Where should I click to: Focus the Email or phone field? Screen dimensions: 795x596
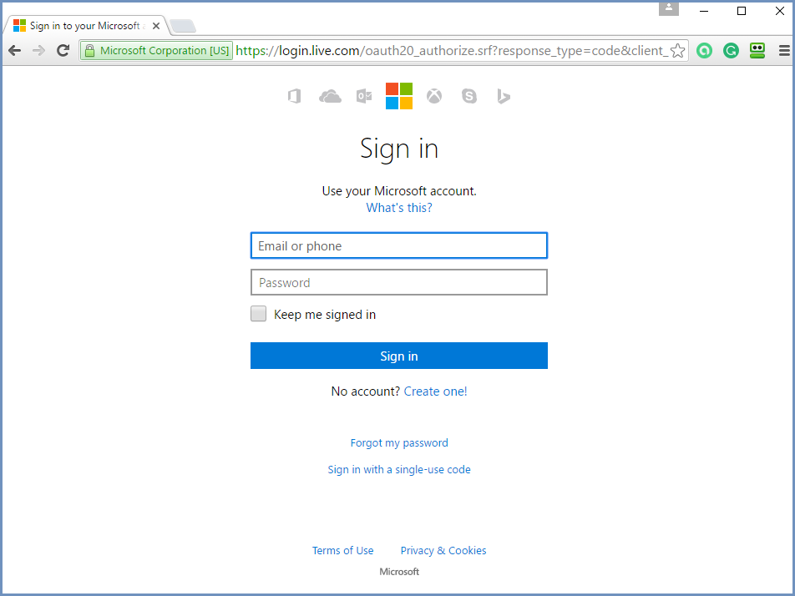coord(399,246)
